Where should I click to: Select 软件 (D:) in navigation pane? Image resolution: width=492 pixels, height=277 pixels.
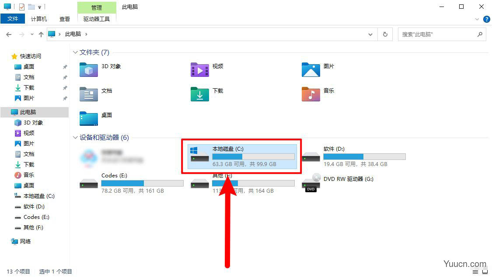pyautogui.click(x=34, y=207)
